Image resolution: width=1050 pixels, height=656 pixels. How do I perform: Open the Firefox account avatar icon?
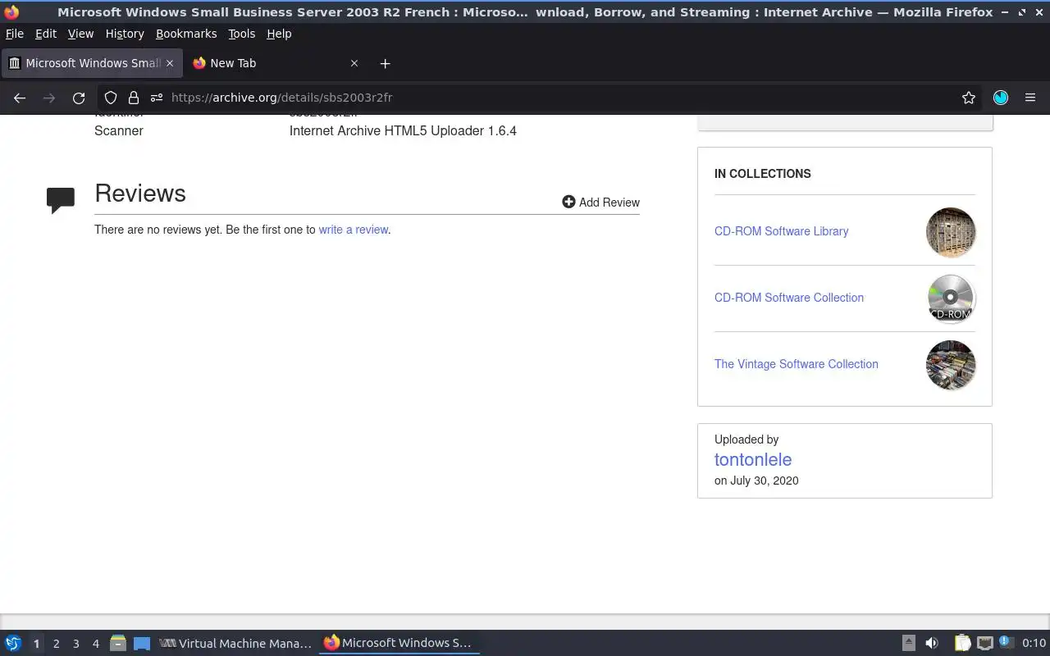click(1001, 98)
